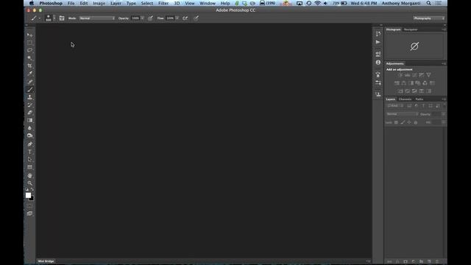This screenshot has height=265, width=471.
Task: Open the brush Mode dropdown
Action: tap(96, 18)
